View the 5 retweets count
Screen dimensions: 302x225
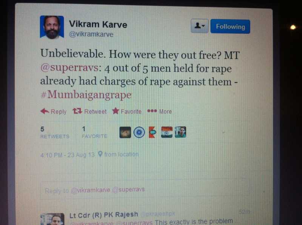point(55,132)
